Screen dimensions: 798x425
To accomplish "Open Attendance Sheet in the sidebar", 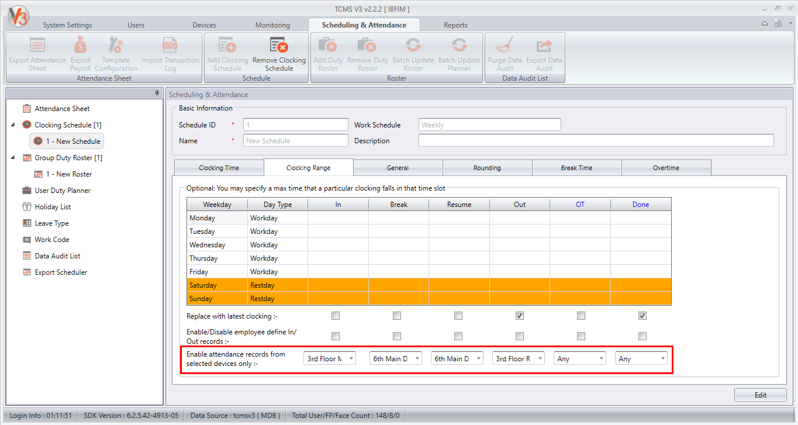I will click(x=62, y=109).
